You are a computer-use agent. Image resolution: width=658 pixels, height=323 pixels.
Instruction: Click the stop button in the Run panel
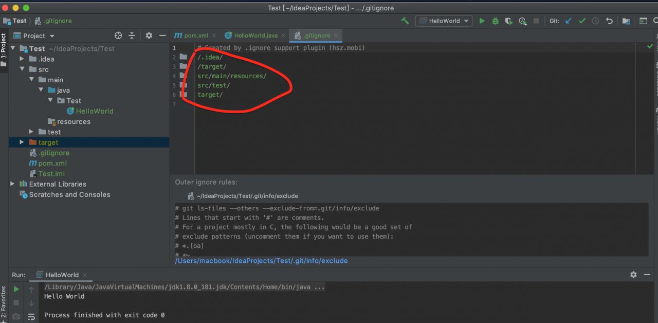point(16,303)
